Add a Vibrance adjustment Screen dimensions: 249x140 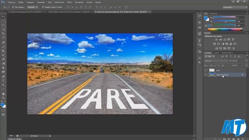233,40
